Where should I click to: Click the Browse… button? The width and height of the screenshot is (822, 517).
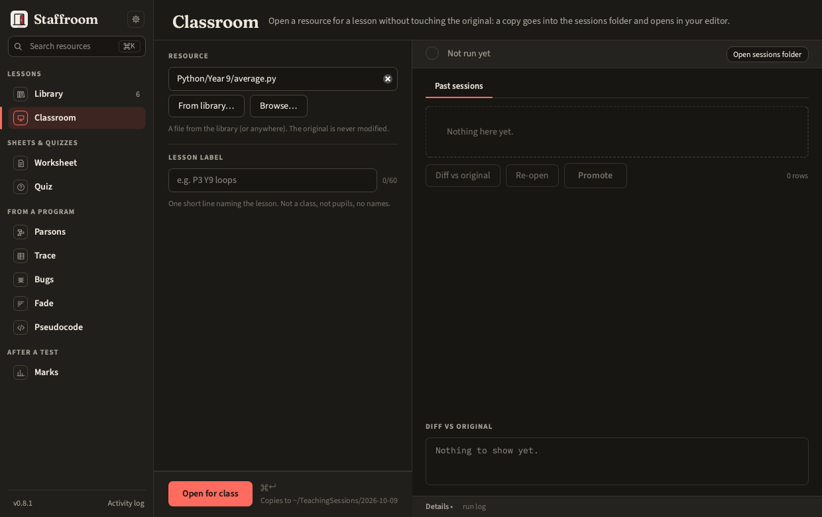point(278,106)
